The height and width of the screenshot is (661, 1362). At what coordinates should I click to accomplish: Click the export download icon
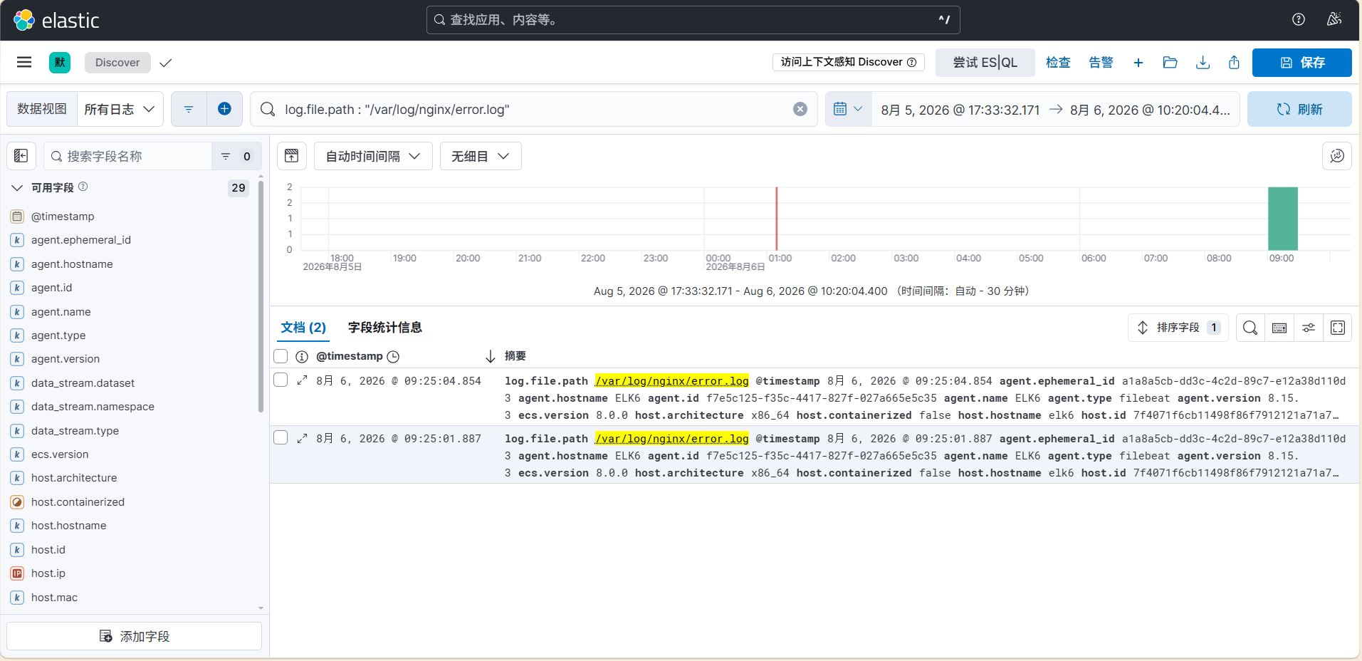[1203, 63]
